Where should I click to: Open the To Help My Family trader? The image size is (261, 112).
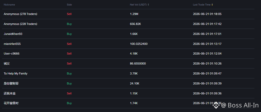coord(16,73)
